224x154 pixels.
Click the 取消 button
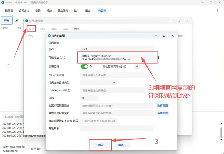121,145
